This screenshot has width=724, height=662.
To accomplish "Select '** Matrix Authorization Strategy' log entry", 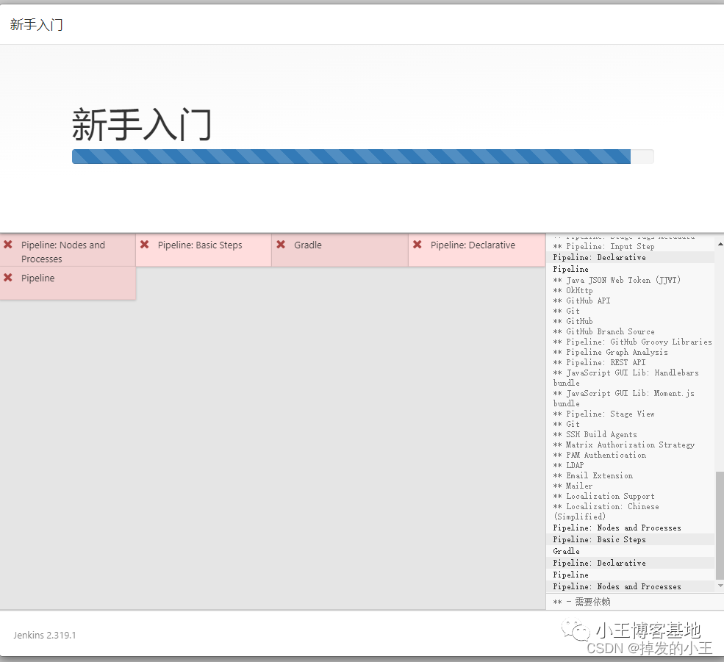I will point(624,445).
